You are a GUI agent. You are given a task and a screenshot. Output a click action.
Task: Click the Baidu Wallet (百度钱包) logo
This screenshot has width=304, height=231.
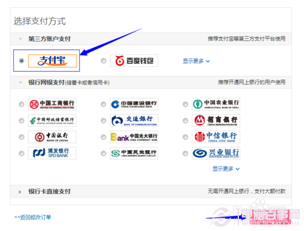pos(134,61)
